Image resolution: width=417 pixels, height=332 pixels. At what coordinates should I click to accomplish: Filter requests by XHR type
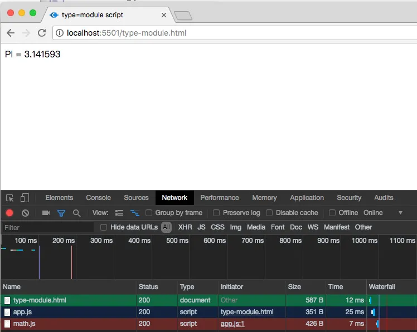(x=185, y=227)
